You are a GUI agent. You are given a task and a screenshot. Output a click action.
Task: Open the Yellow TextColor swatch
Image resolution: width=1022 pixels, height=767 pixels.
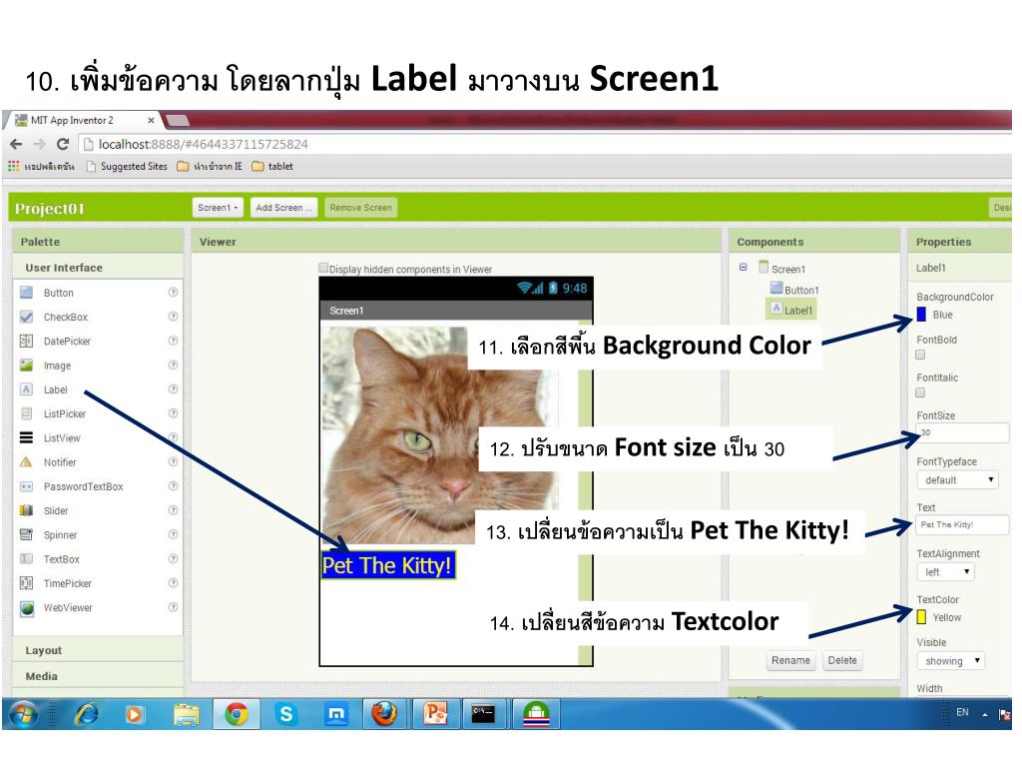(x=921, y=617)
